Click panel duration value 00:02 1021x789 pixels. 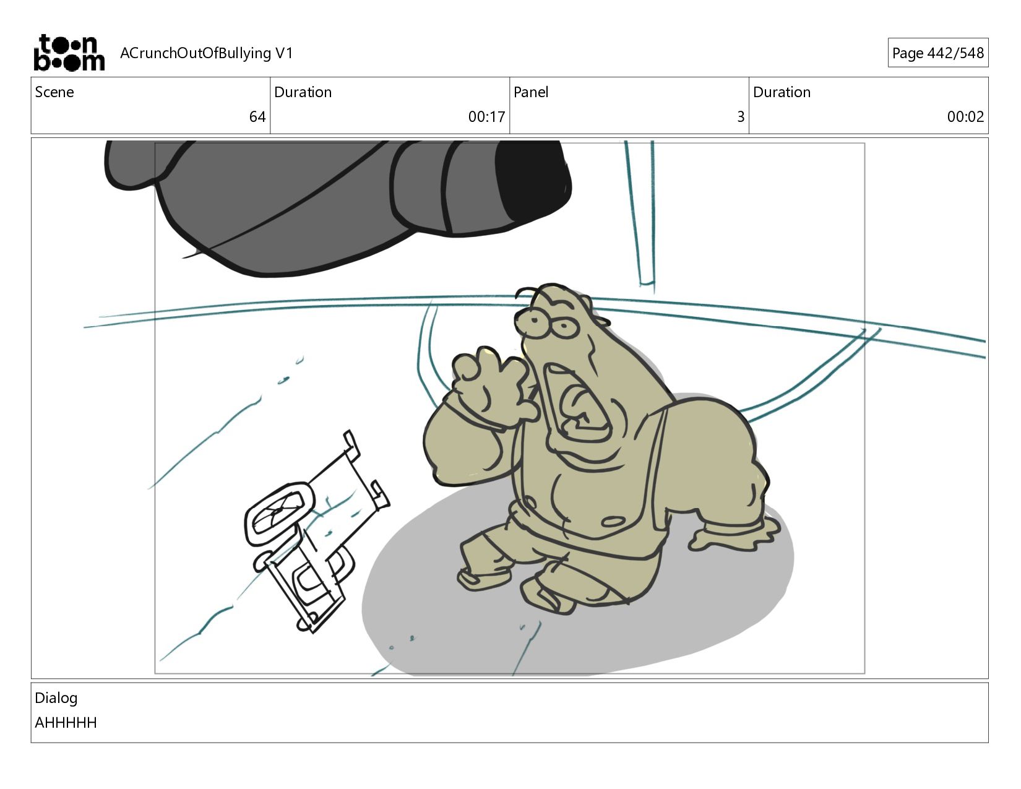pos(965,117)
